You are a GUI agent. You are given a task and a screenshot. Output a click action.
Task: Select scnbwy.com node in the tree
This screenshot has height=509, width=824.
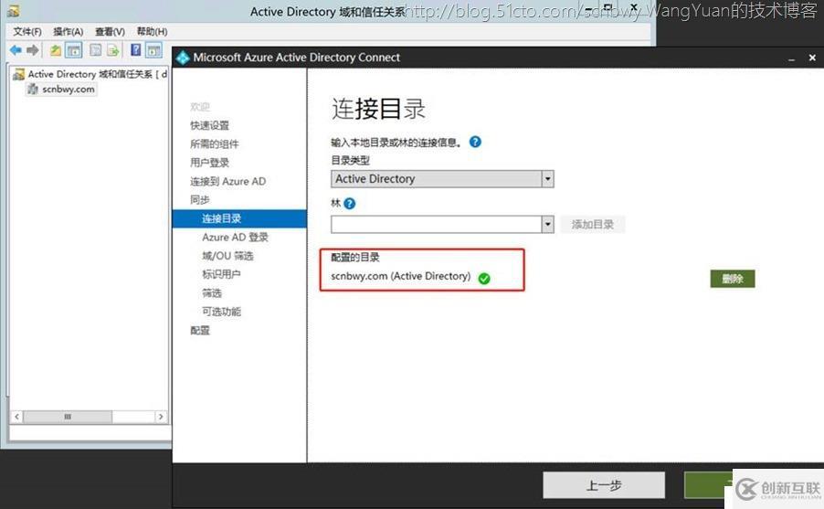pos(68,90)
